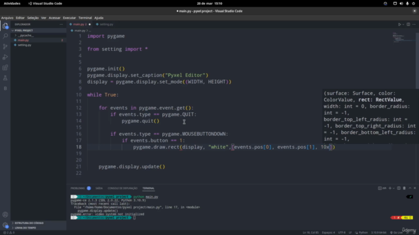The height and width of the screenshot is (235, 419).
Task: Click the UTF-8 encoding status item
Action: click(342, 232)
